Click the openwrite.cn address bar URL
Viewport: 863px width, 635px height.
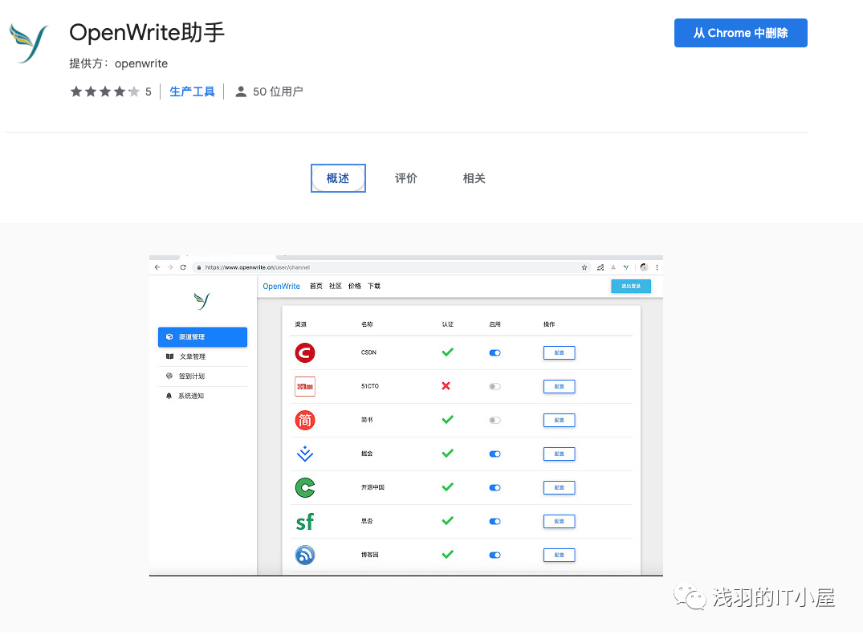point(257,267)
